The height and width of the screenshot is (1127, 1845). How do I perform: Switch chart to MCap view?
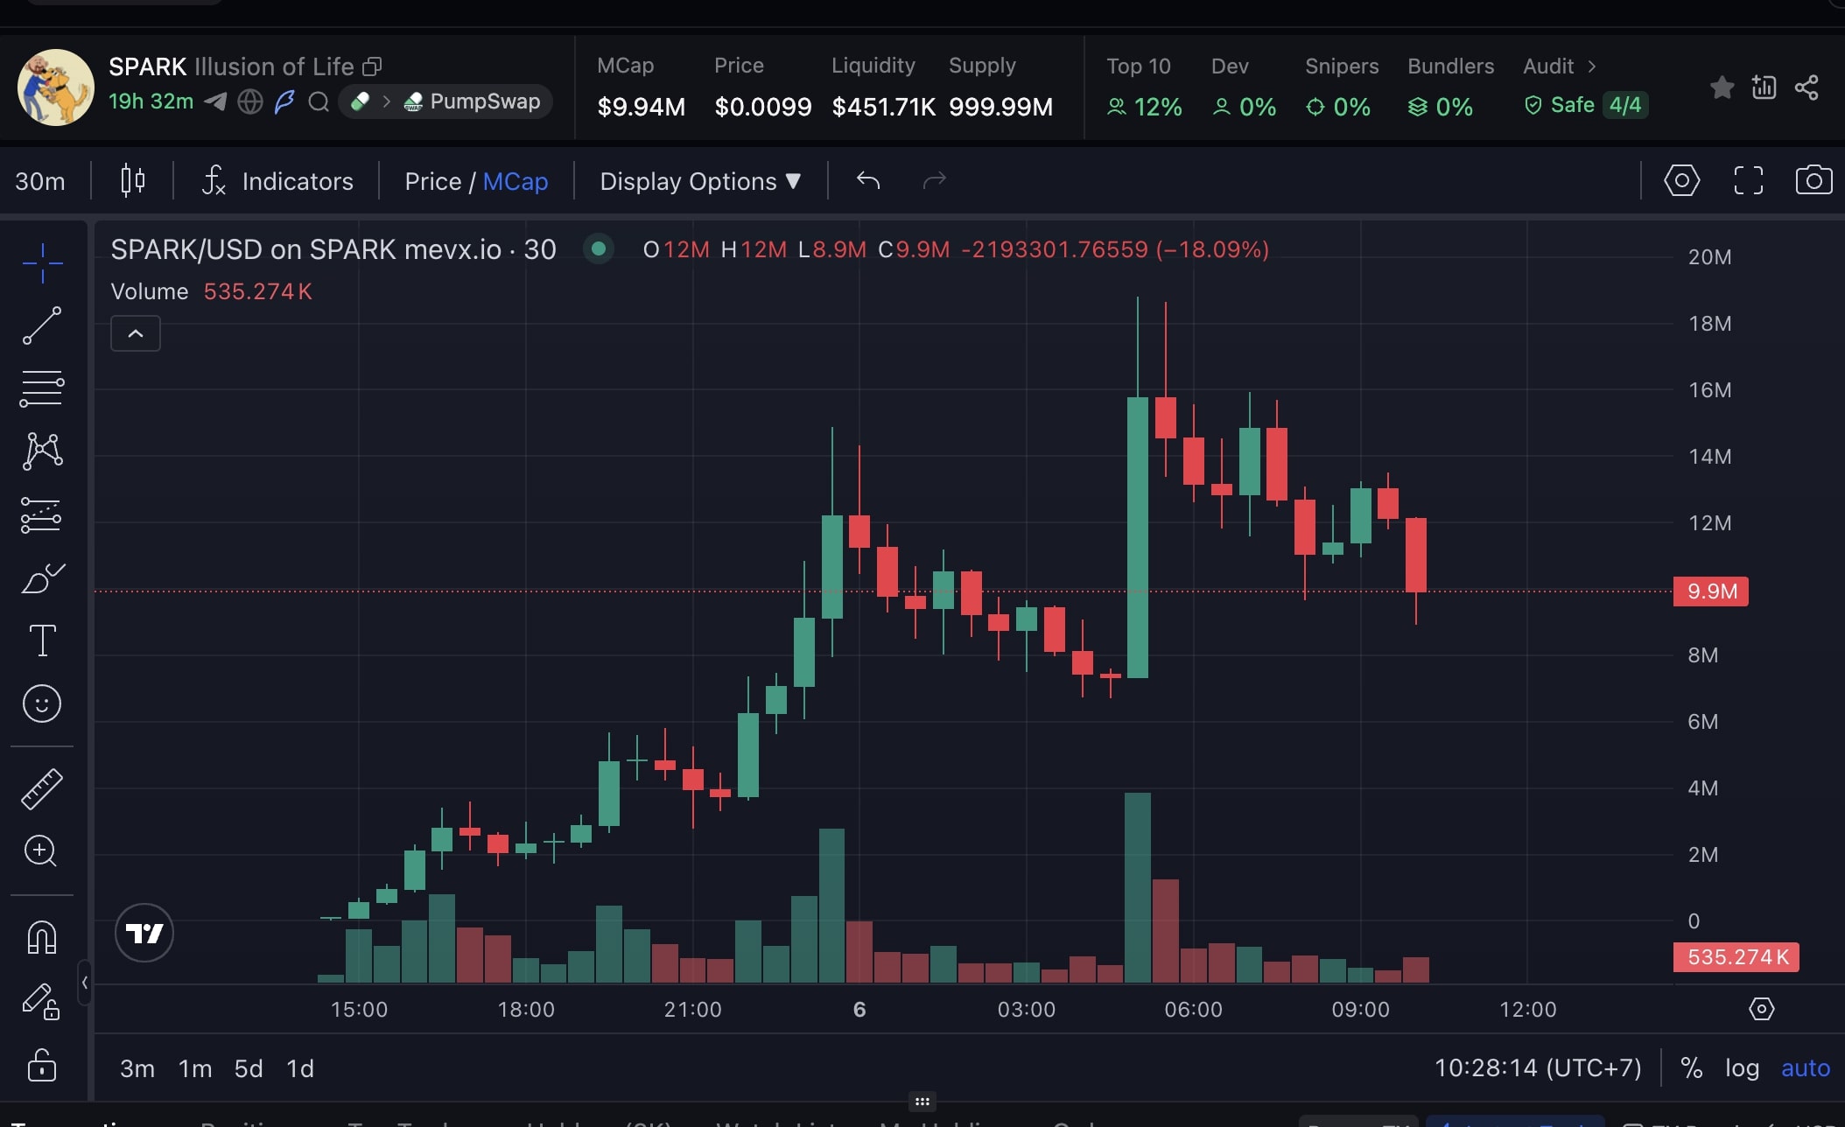(x=515, y=181)
